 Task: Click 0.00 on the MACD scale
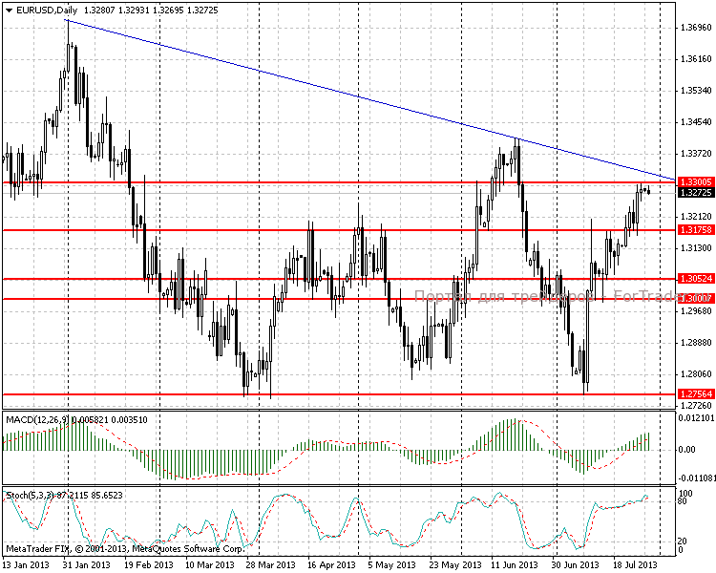(x=686, y=450)
